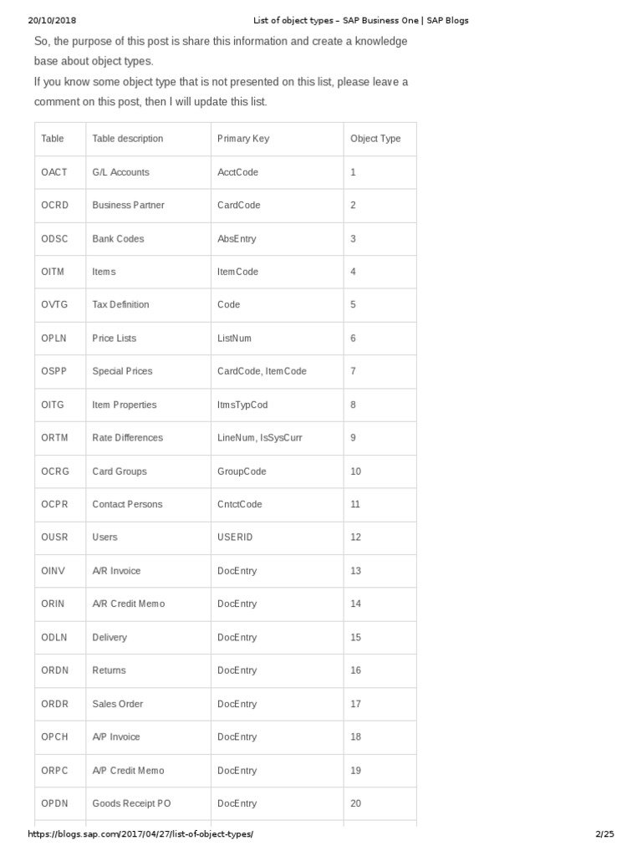Select the Business Partner description cell

[129, 205]
